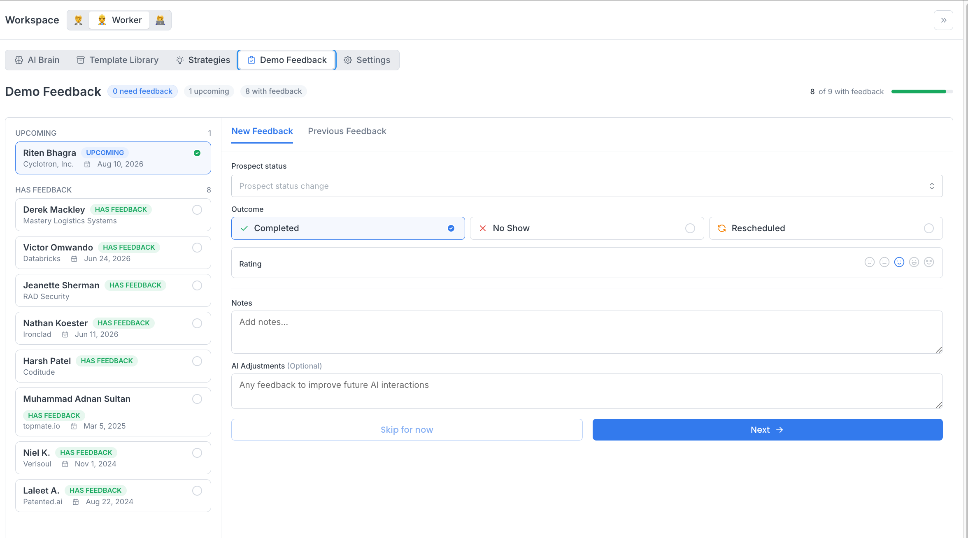This screenshot has width=968, height=538.
Task: Expand the side panel with double chevron
Action: tap(943, 20)
